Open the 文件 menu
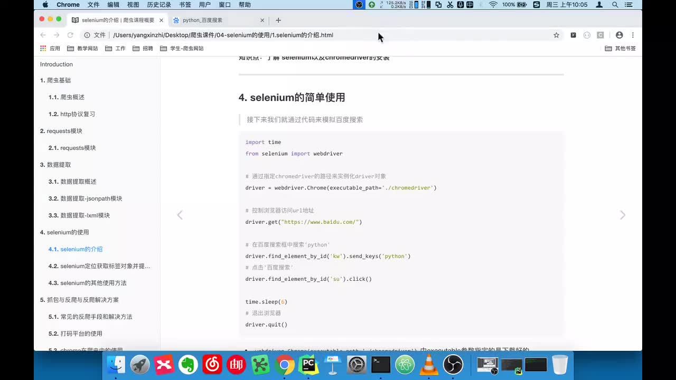The width and height of the screenshot is (676, 380). tap(93, 4)
